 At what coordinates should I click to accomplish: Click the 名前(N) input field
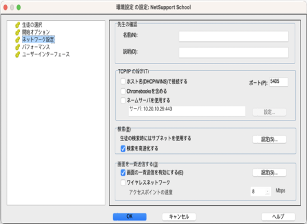coord(233,36)
